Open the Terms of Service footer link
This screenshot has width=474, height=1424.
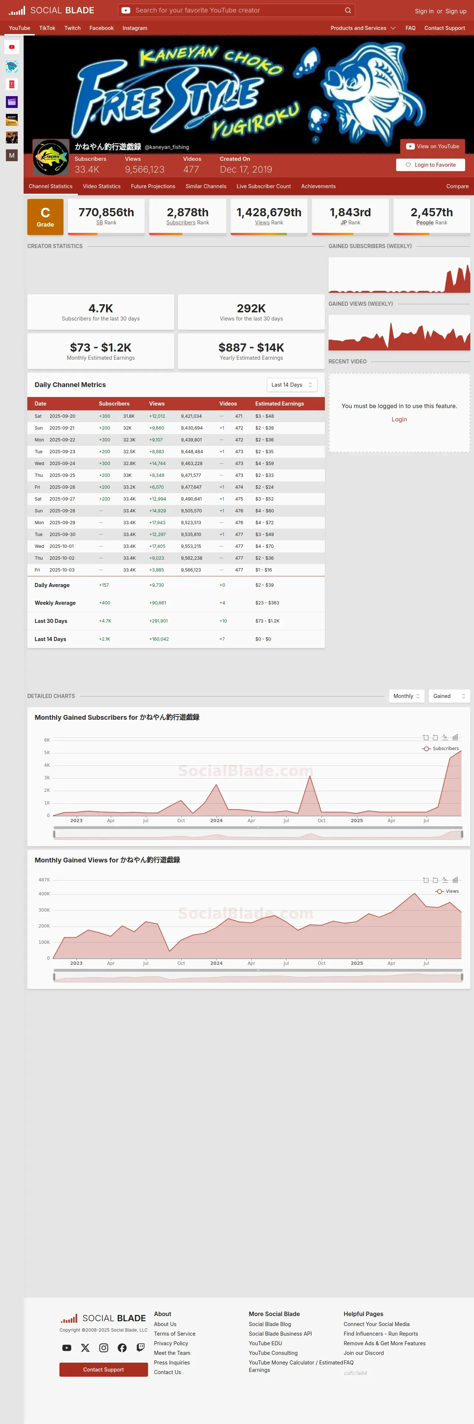174,1334
